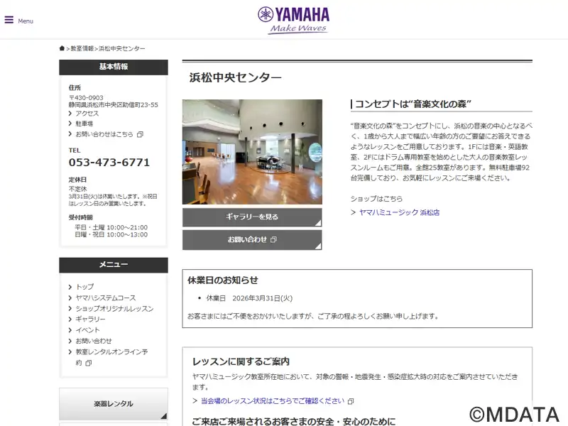
Task: Click chevron icon beside アクセス
Action: [x=70, y=114]
